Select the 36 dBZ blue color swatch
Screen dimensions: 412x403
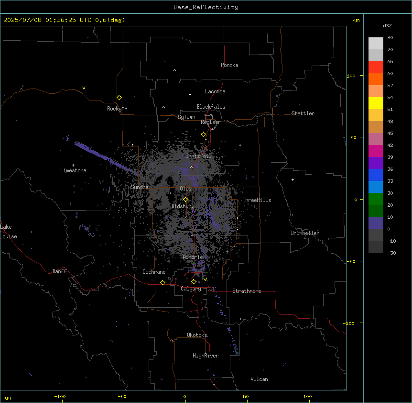coord(376,175)
